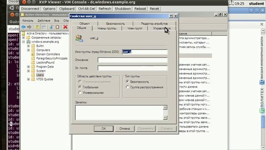
Task: Click the Domain Controllers folder icon
Action: tap(33, 54)
